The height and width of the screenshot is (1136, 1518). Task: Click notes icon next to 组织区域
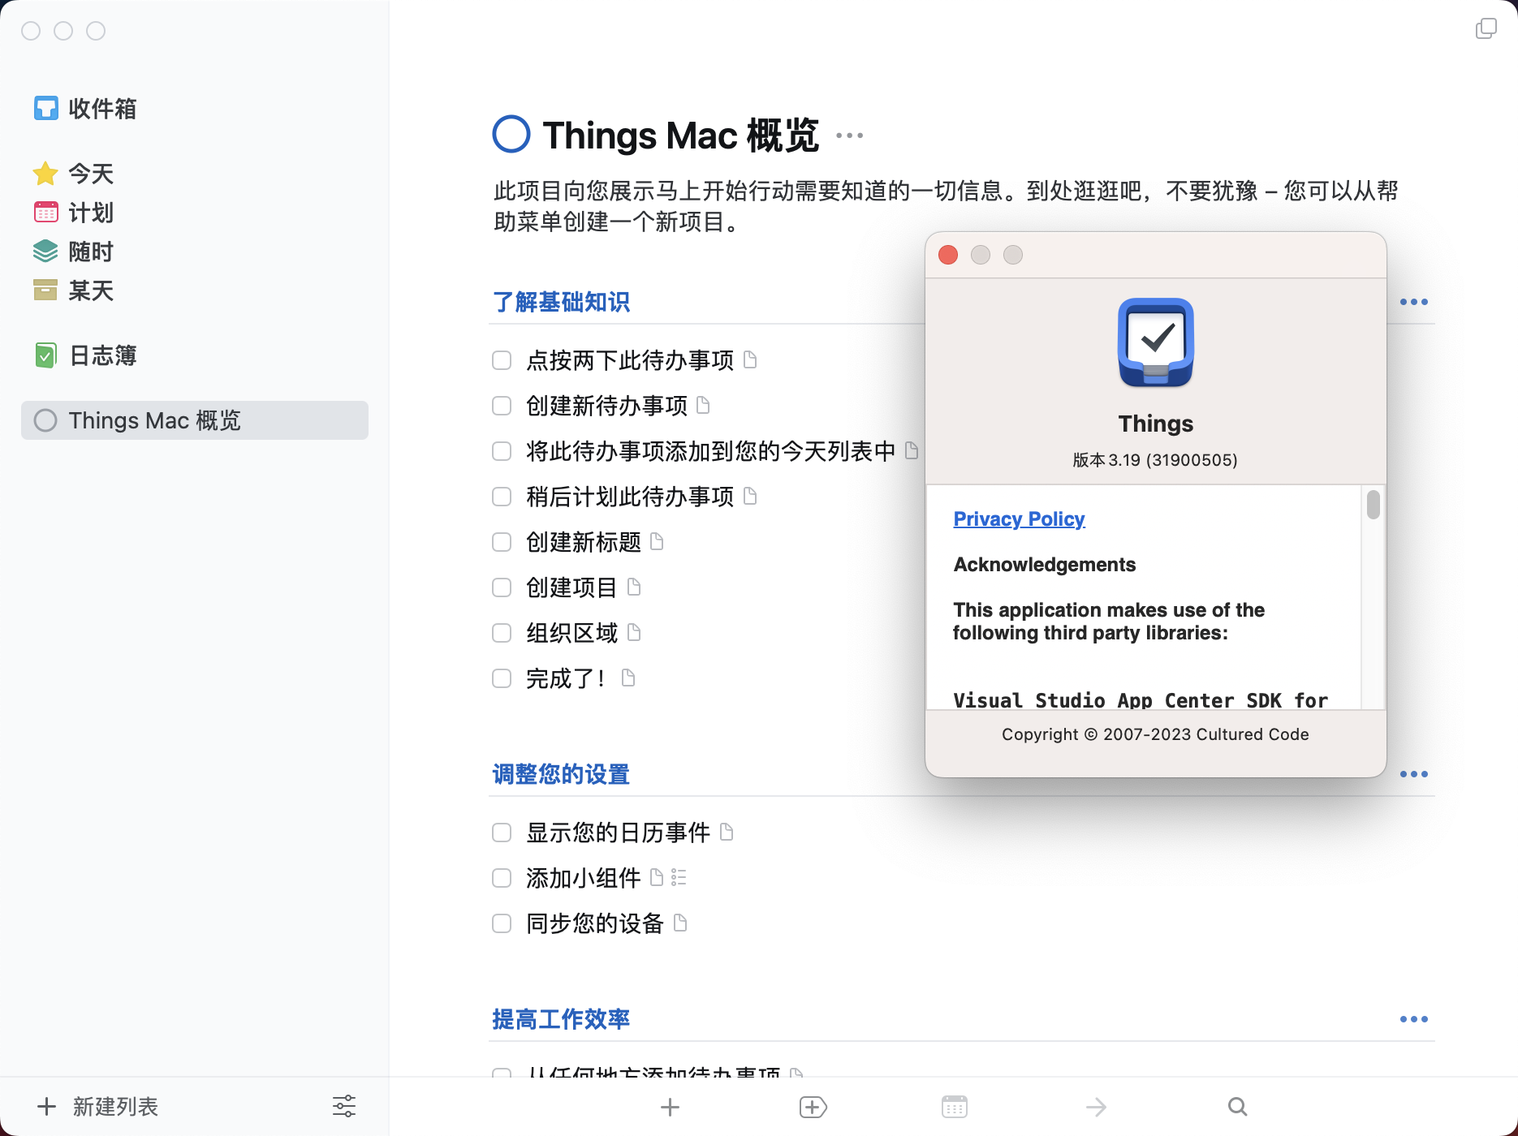(635, 632)
